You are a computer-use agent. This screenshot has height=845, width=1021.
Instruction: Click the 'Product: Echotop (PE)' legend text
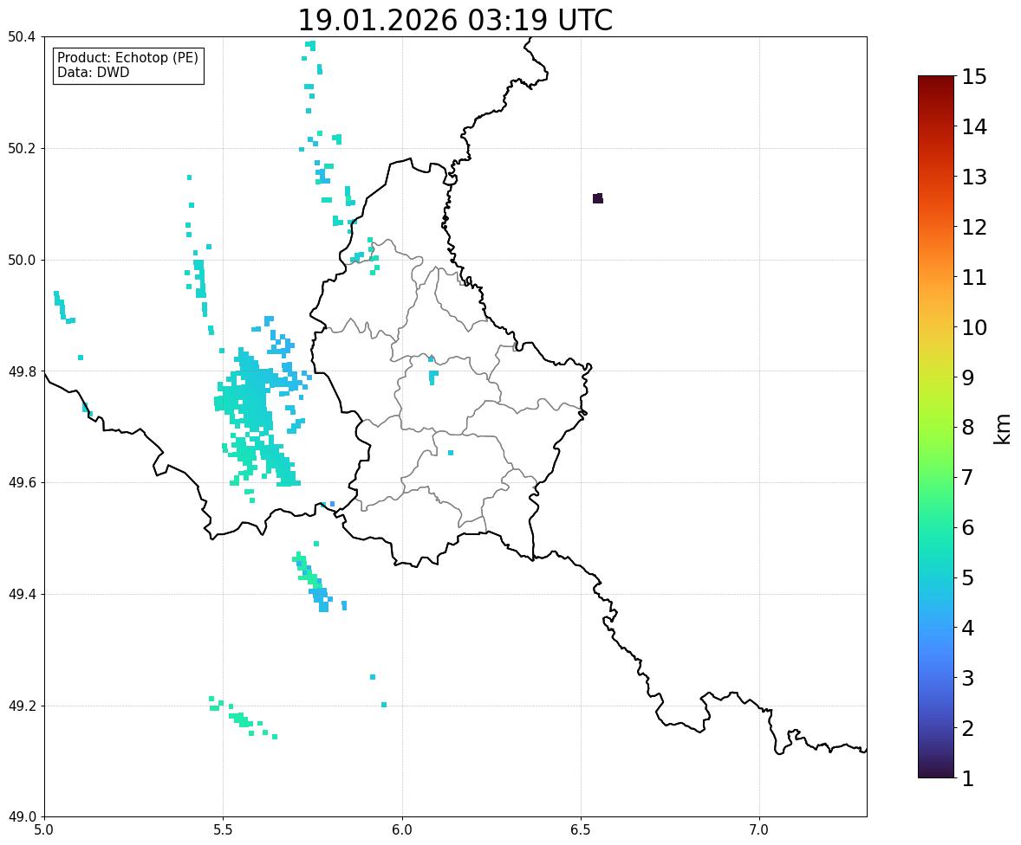[x=127, y=58]
